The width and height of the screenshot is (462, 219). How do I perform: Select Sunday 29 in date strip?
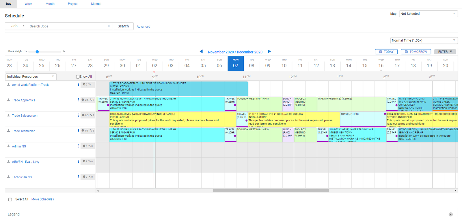tap(106, 63)
